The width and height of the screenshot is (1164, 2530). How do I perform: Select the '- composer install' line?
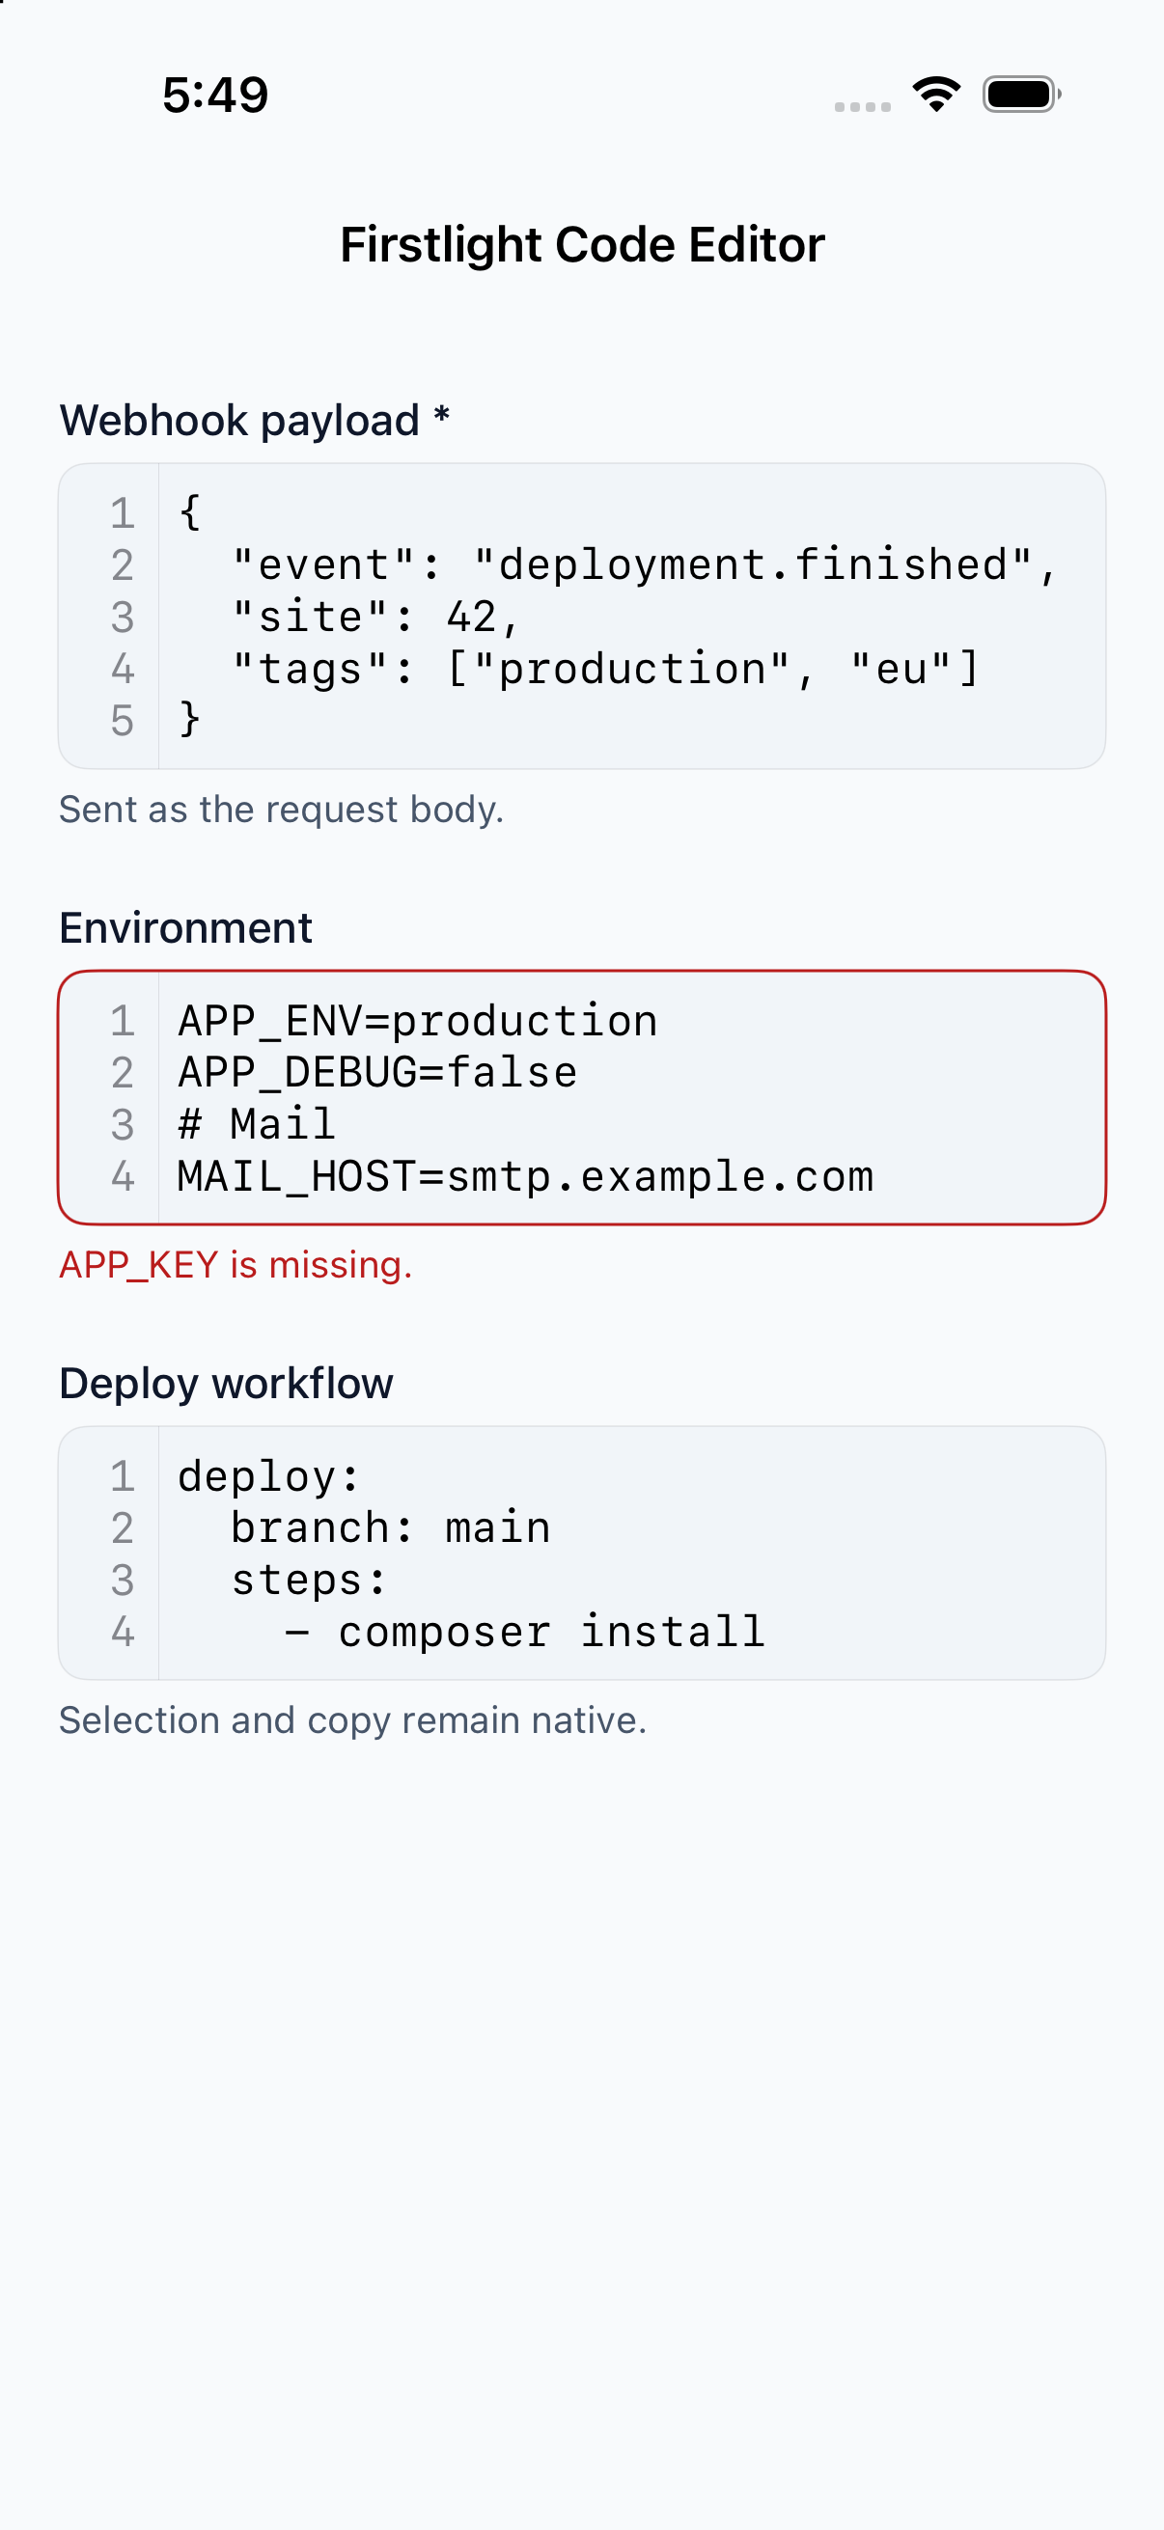(524, 1633)
